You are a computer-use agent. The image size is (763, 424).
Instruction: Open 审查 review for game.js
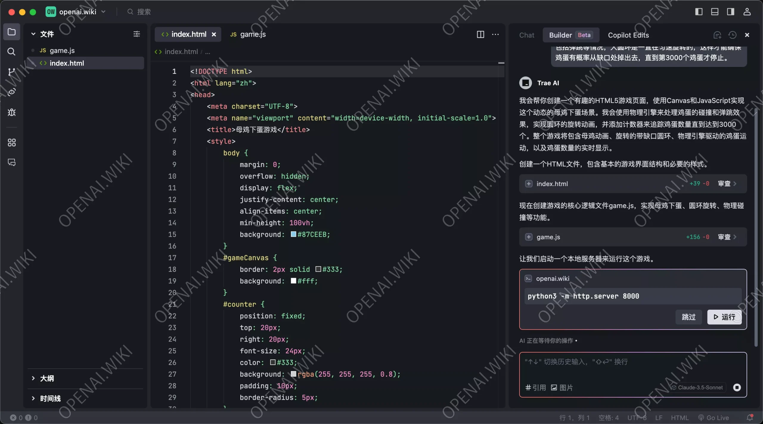tap(727, 237)
